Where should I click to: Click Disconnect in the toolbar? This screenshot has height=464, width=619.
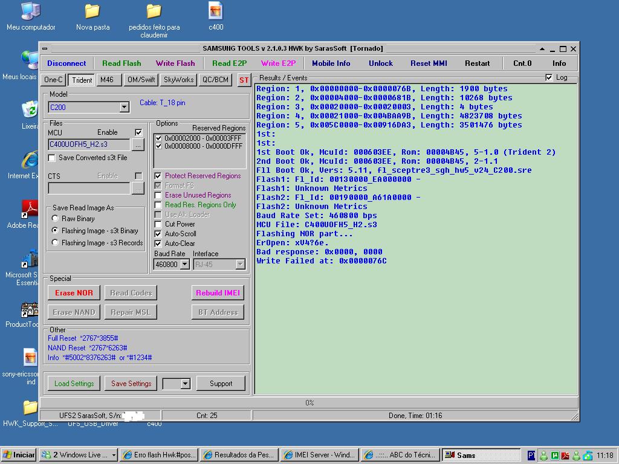pos(66,63)
